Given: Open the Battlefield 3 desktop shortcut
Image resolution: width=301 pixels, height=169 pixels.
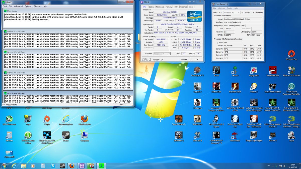Looking at the screenshot, I should (x=179, y=136).
